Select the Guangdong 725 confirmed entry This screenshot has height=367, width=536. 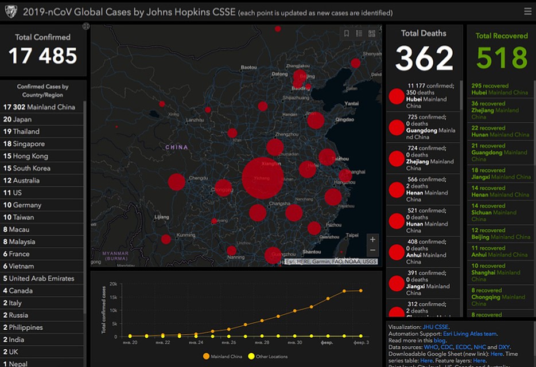point(423,127)
